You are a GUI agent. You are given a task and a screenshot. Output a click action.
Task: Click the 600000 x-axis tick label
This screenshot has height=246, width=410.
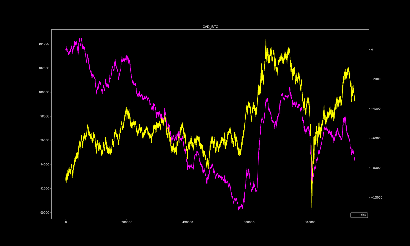[249, 222]
